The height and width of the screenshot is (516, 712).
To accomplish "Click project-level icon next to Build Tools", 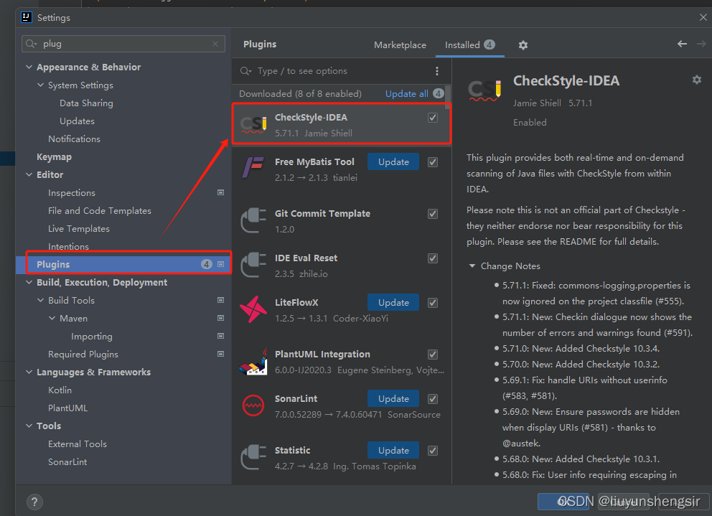I will 220,300.
